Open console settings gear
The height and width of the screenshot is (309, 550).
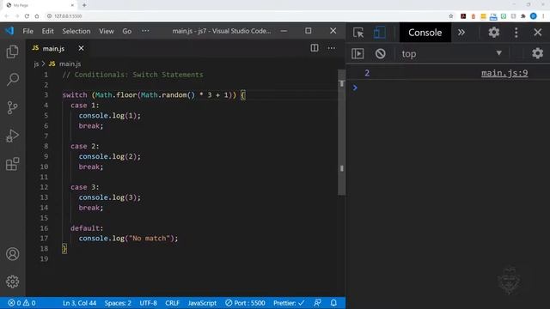(537, 53)
